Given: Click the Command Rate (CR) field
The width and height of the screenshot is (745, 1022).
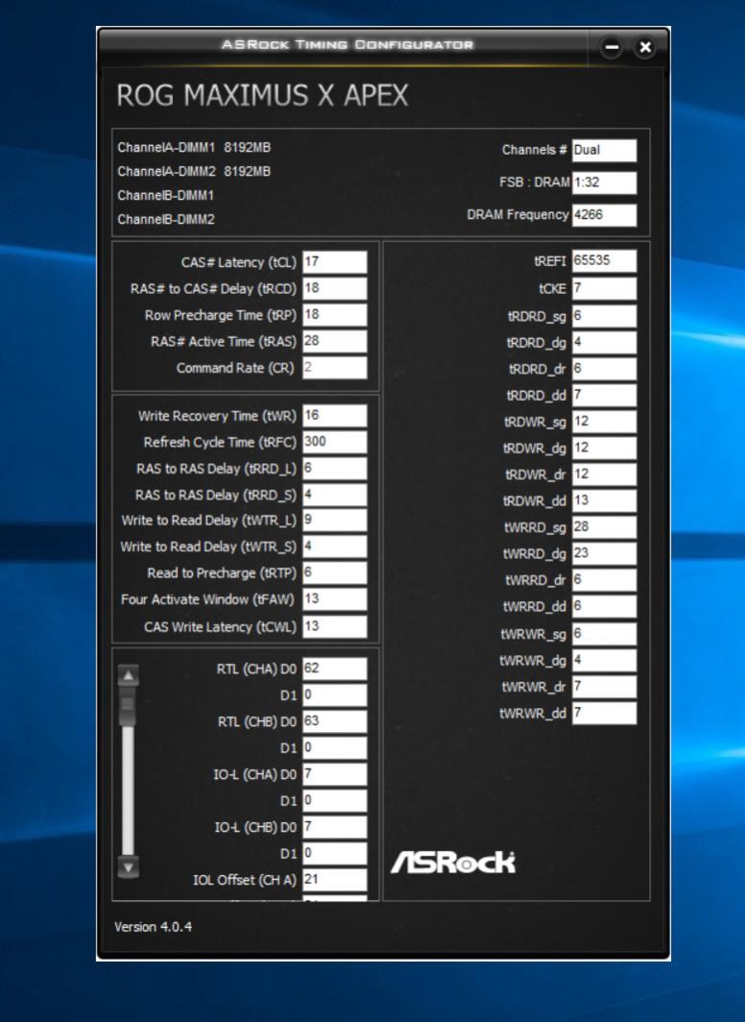Looking at the screenshot, I should coord(335,368).
